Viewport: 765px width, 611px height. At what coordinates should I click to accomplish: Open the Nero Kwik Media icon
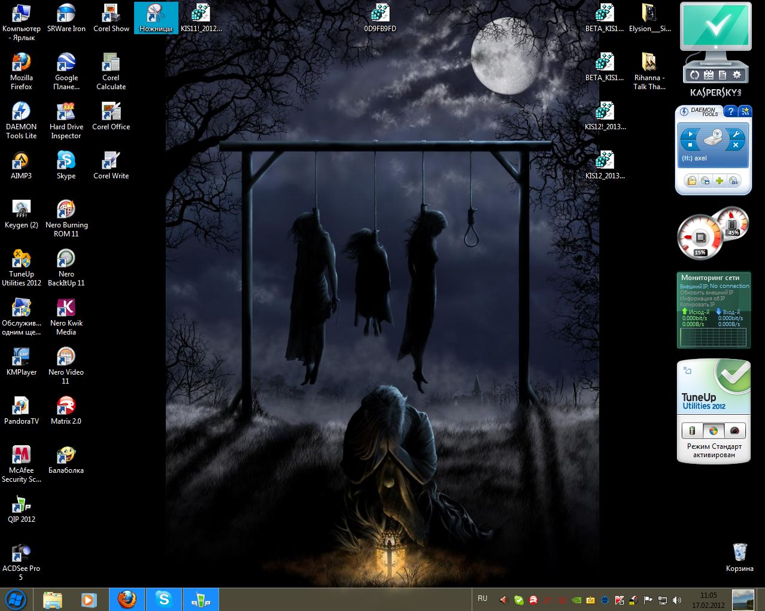pyautogui.click(x=66, y=317)
